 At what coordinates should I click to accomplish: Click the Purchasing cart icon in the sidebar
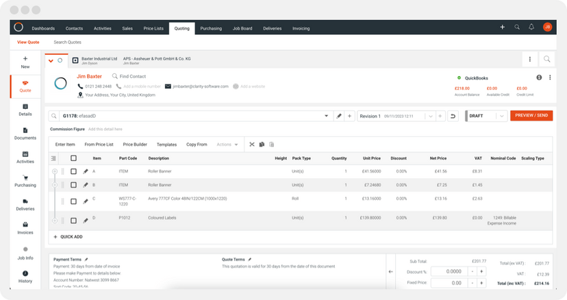coord(25,178)
